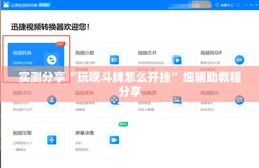Viewport: 259px width, 168px height.
Task: Open the hamburger menu in title bar
Action: click(238, 5)
